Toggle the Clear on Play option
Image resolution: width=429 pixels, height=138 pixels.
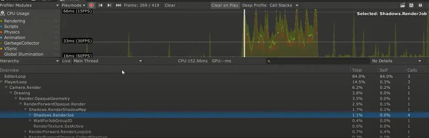tap(225, 5)
